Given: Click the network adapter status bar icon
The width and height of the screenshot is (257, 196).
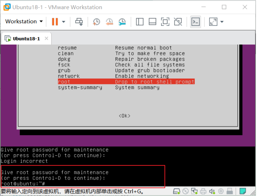Looking at the screenshot, I should (194, 191).
